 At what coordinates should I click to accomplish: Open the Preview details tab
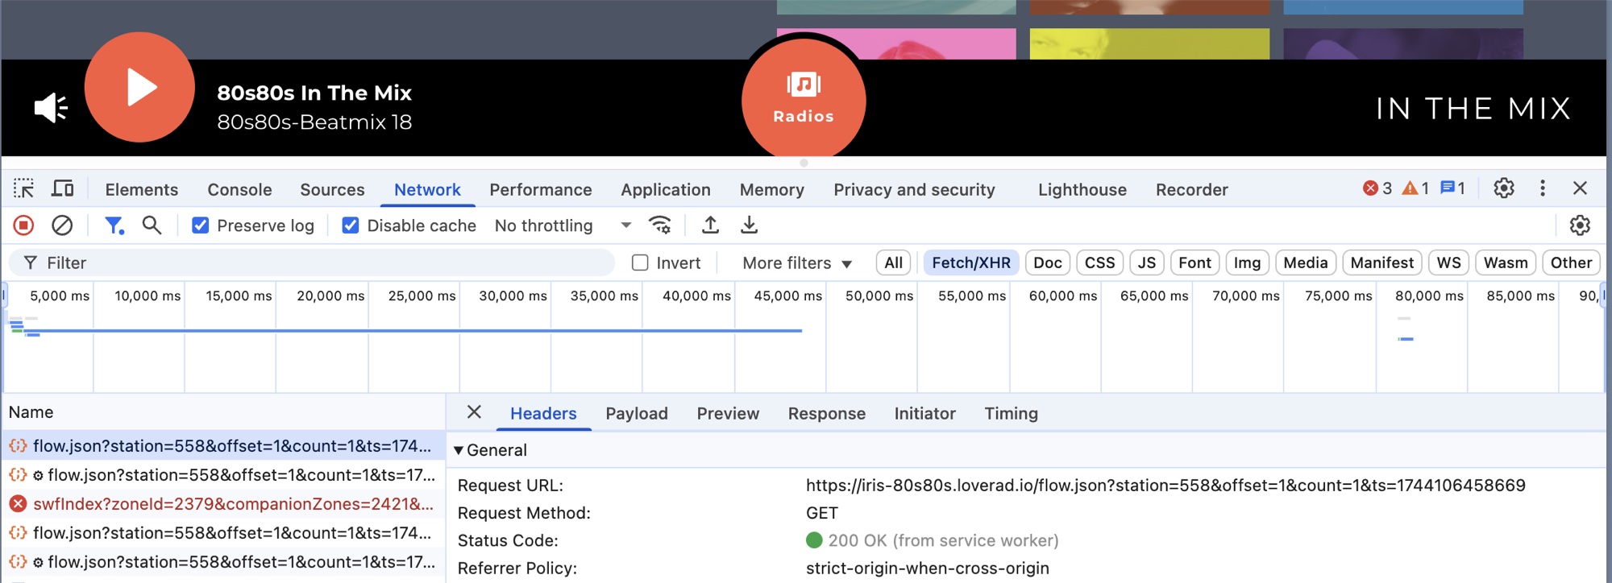pyautogui.click(x=728, y=413)
